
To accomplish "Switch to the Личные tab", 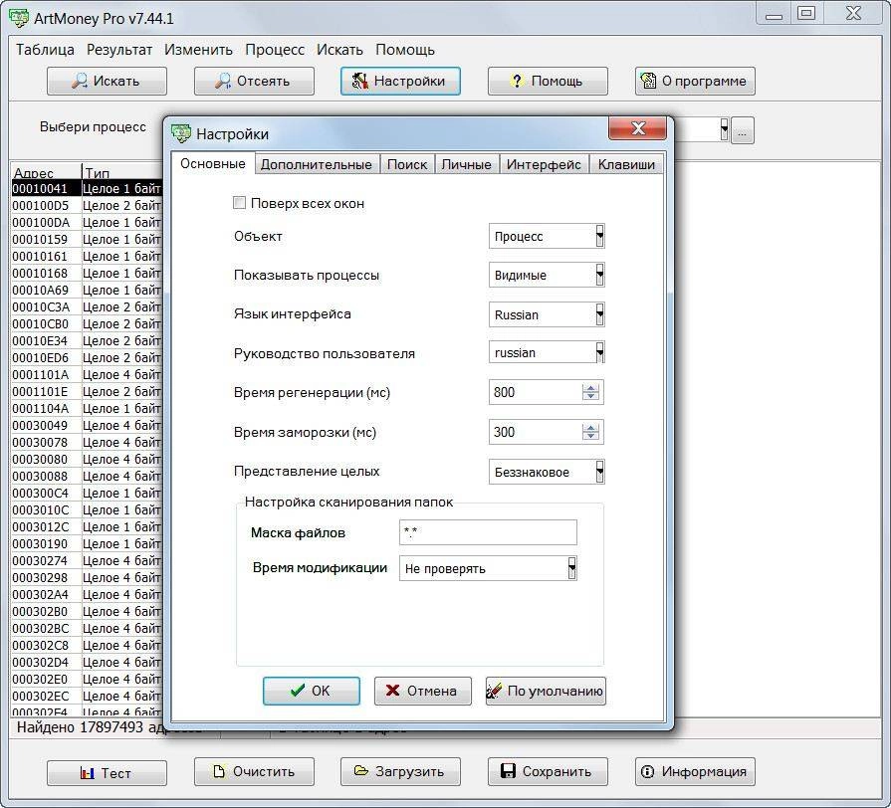I will [x=467, y=164].
